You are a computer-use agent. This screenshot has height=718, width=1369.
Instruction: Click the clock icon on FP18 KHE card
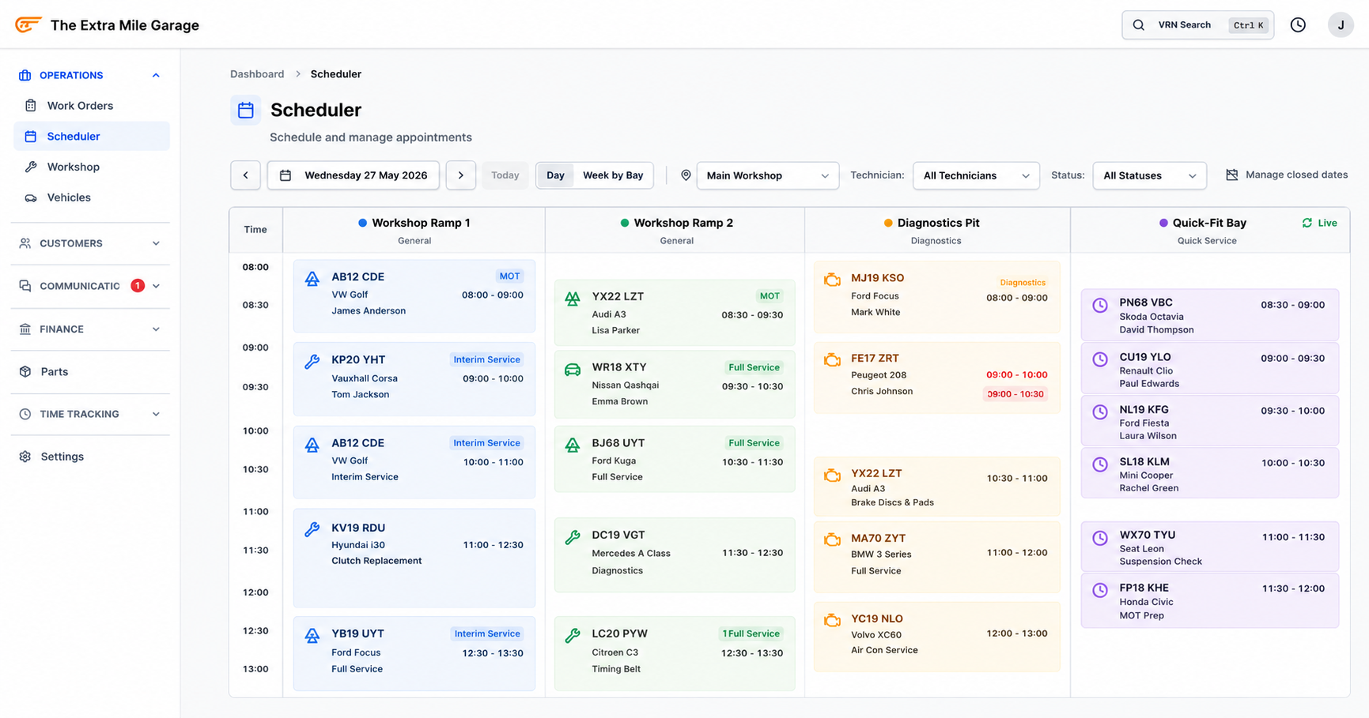click(x=1100, y=590)
